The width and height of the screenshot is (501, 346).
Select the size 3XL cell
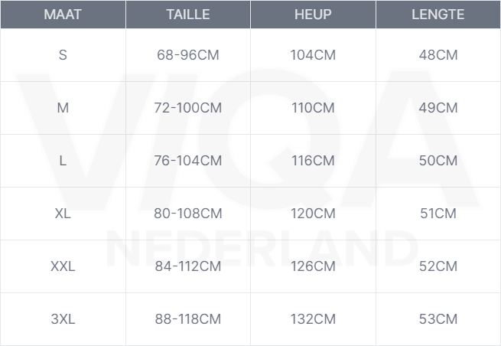(x=63, y=319)
